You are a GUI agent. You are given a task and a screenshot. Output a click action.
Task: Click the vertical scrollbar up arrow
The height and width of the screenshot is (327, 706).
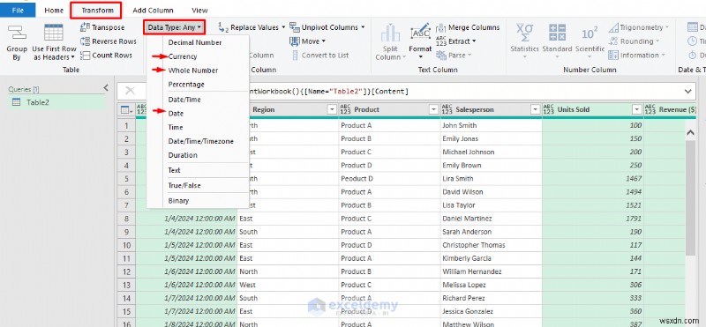point(690,133)
